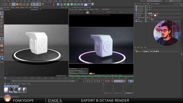Click the Undo arrow icon
Viewport: 183px width, 103px height.
[3, 4]
